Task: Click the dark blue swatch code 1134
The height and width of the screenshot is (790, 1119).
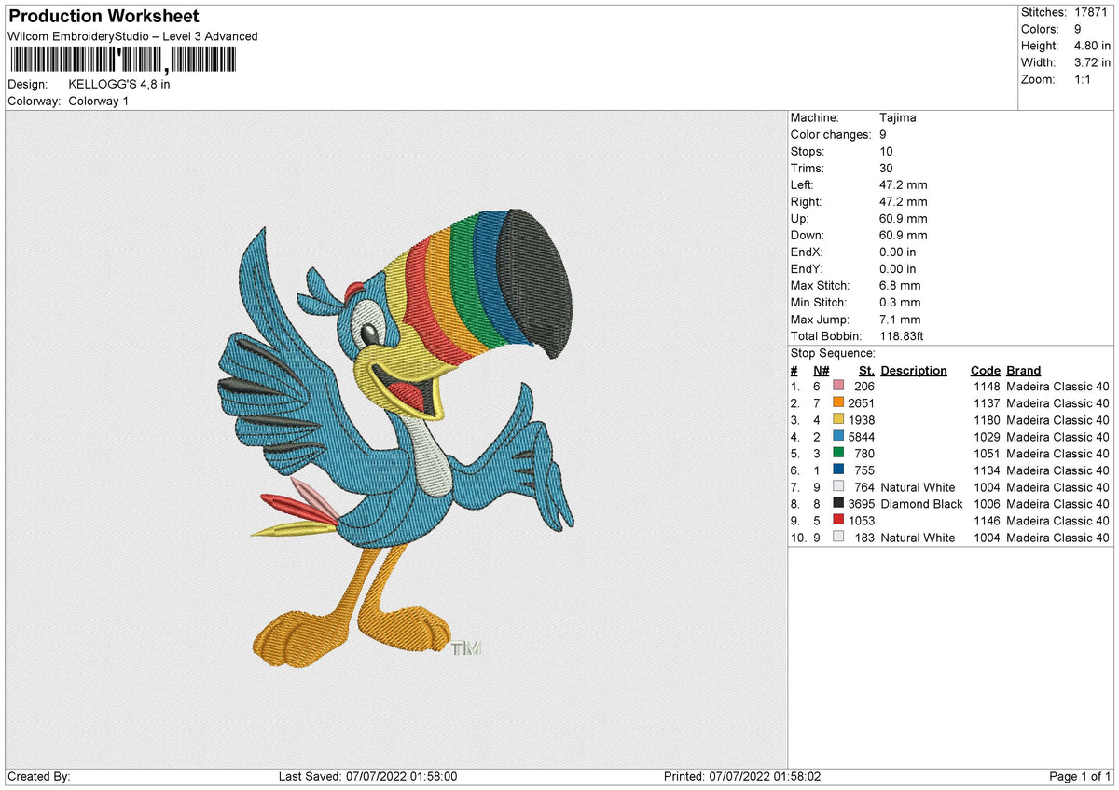Action: tap(837, 470)
